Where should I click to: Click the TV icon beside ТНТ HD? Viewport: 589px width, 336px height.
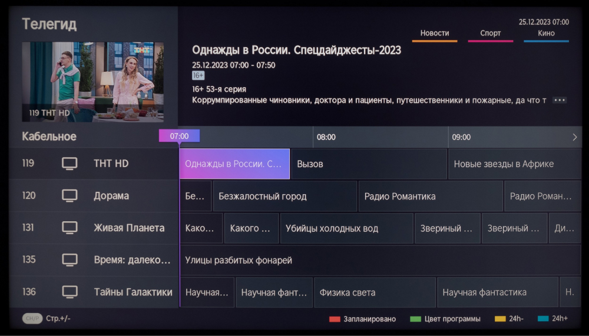click(70, 164)
